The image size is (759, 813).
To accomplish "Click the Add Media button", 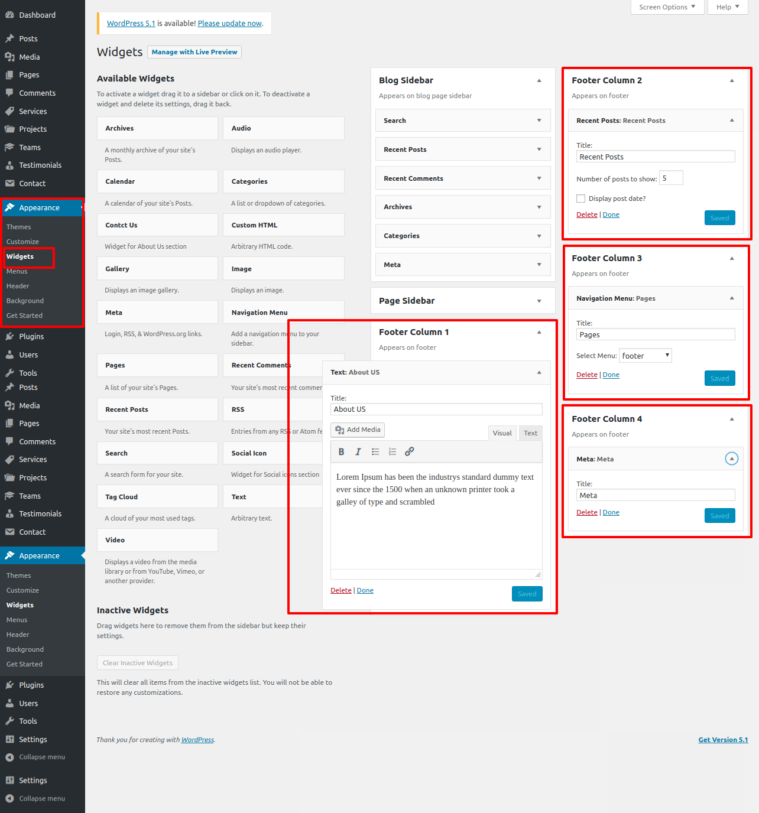I will [358, 430].
